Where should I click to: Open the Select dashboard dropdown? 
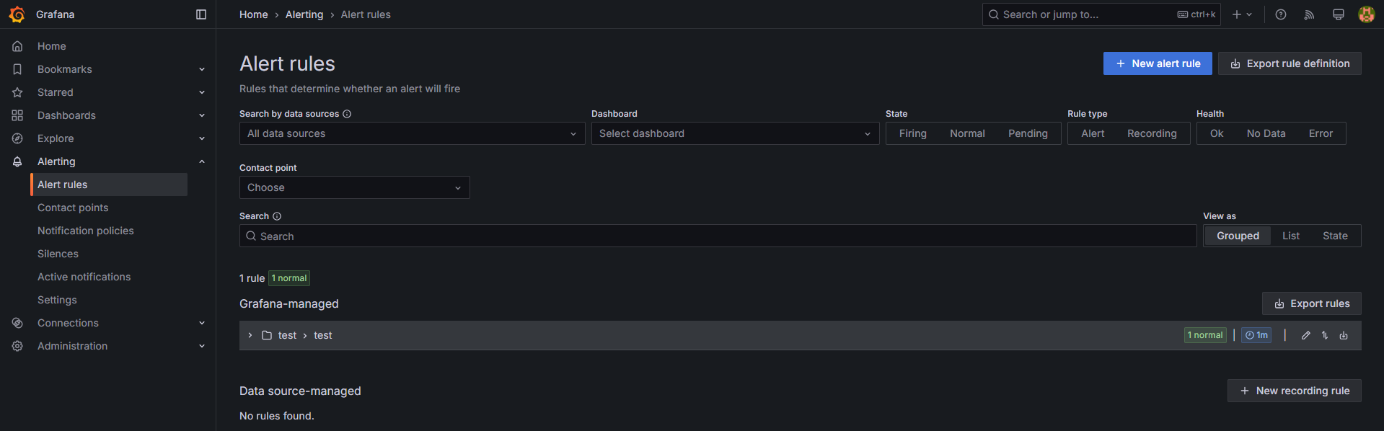coord(735,133)
